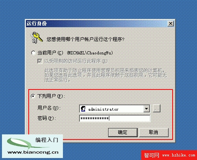197x160 pixels.
Task: Open the www.bianceng.cn watermark link
Action: (x=33, y=153)
